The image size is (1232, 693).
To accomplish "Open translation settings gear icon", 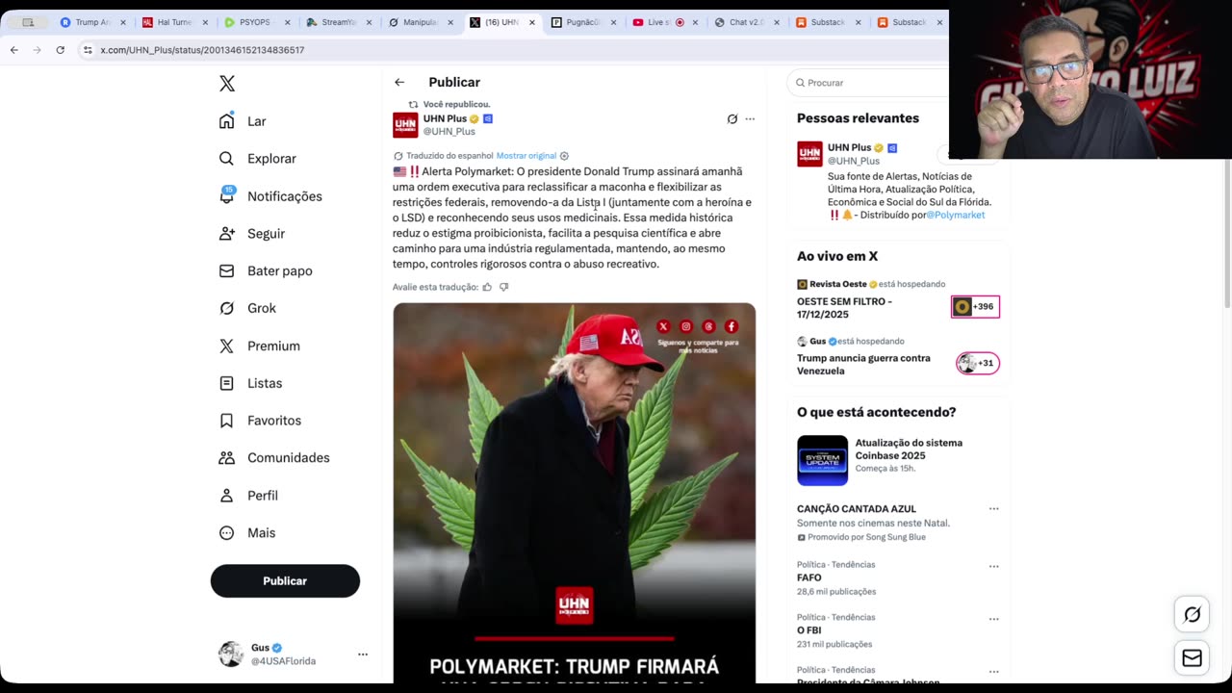I will 564,156.
